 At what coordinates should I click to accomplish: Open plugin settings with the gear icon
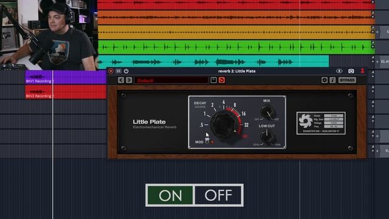[x=324, y=80]
